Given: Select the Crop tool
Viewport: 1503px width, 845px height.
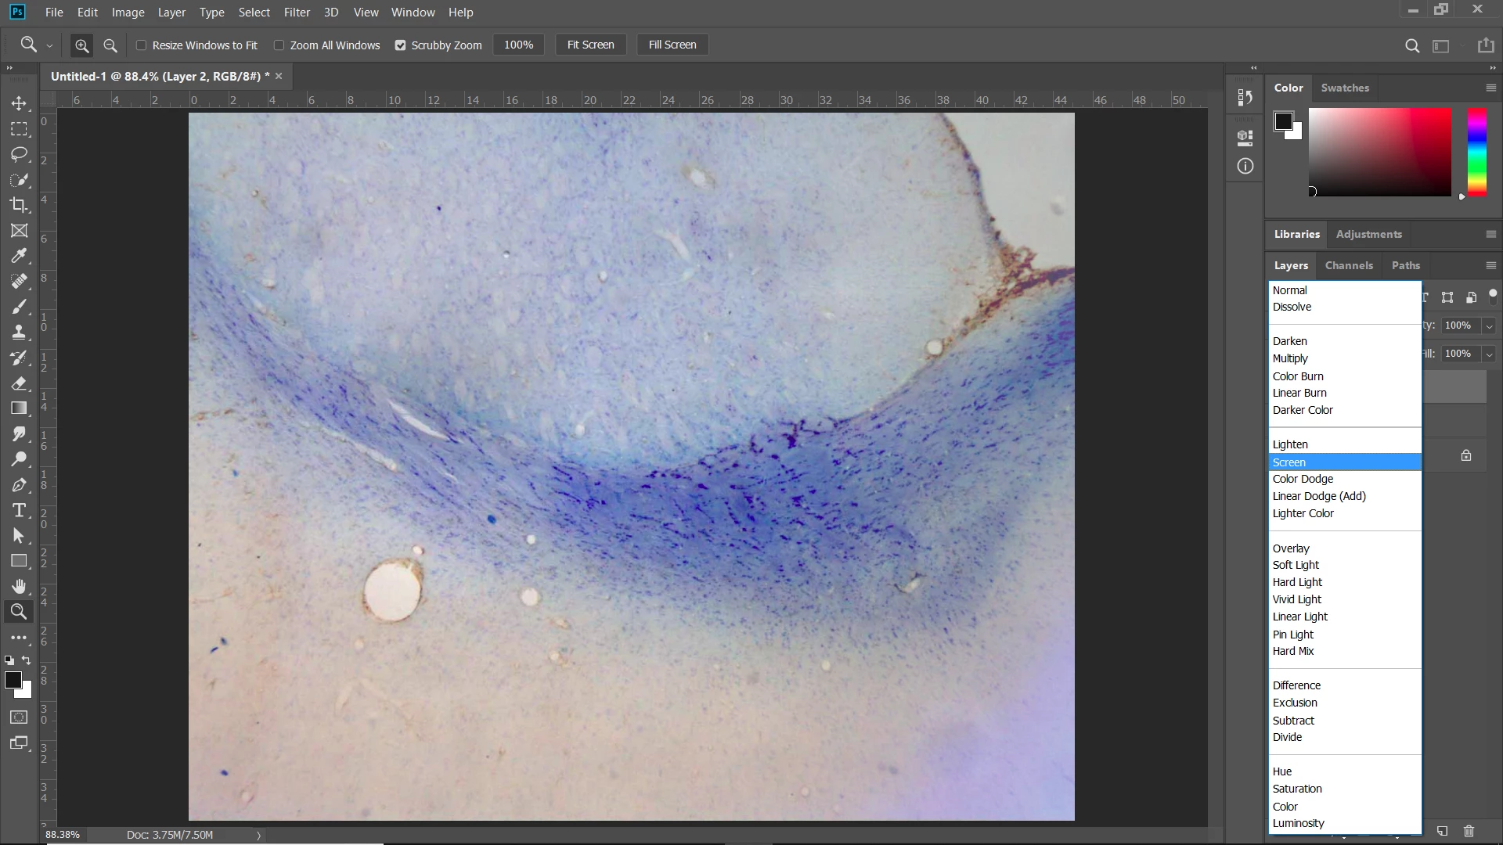Looking at the screenshot, I should click(x=19, y=205).
